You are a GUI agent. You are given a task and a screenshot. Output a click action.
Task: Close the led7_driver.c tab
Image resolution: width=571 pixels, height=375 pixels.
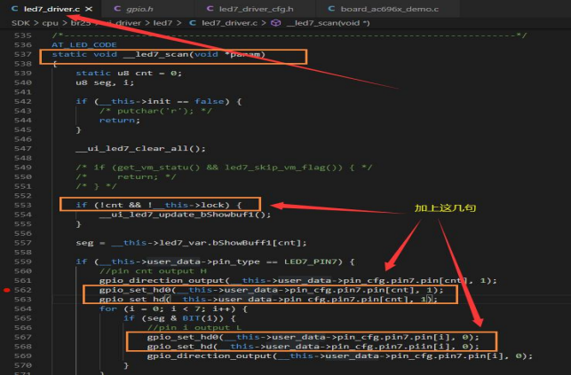tap(89, 9)
